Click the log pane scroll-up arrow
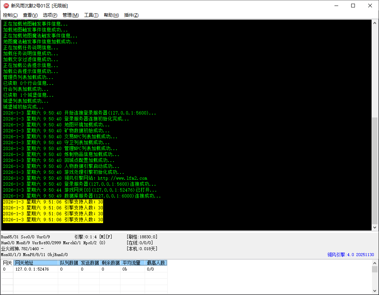Image resolution: width=379 pixels, height=295 pixels. pyautogui.click(x=375, y=23)
